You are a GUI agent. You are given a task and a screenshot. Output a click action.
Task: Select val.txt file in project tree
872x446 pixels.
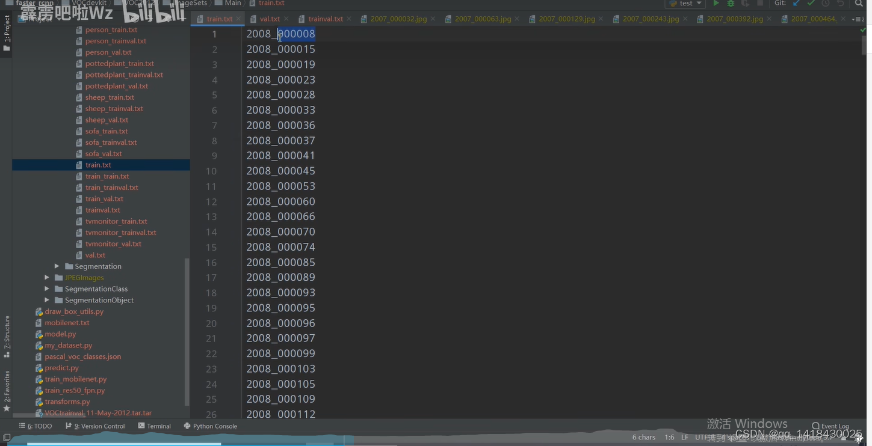pos(95,255)
